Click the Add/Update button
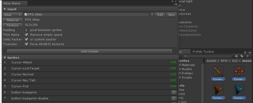Screen dimensions: 253x103 point(90,51)
